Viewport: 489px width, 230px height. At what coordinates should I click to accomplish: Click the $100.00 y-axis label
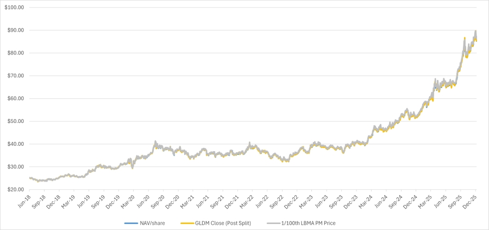(14, 7)
